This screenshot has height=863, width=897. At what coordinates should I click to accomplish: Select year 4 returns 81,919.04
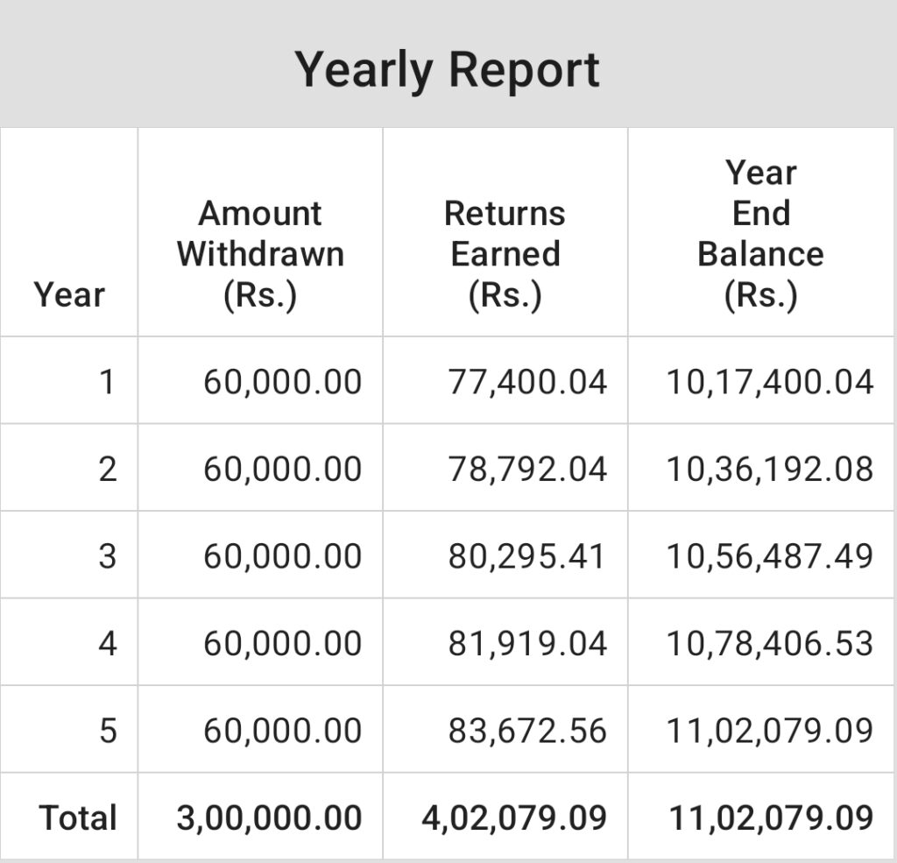527,643
